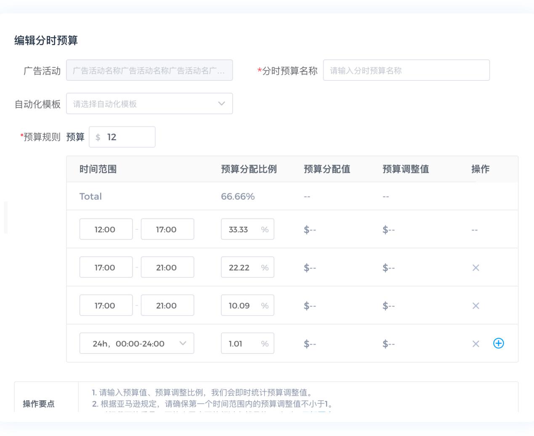Edit the 21:00 end time in 22.22% row
Viewport: 534px width, 436px height.
coord(167,268)
